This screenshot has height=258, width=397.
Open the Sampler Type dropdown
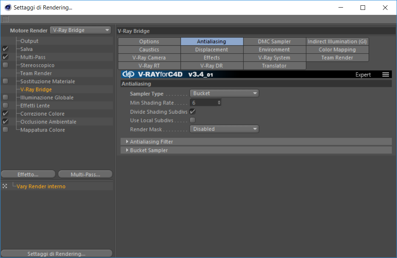click(x=224, y=93)
